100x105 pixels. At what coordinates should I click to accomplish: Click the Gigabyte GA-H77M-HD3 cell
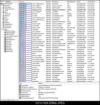tap(59, 10)
